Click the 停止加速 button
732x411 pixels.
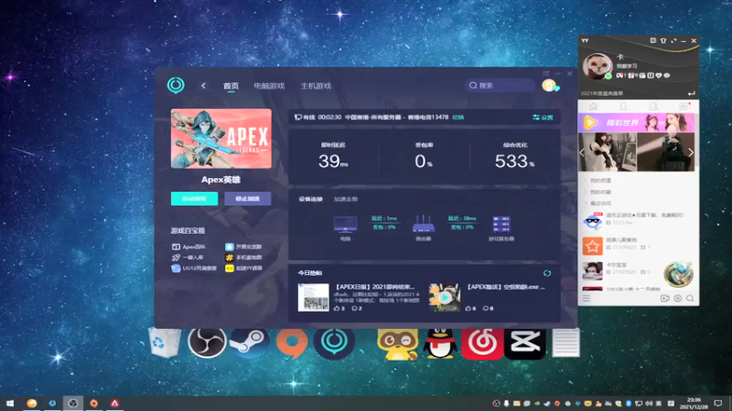pos(247,198)
